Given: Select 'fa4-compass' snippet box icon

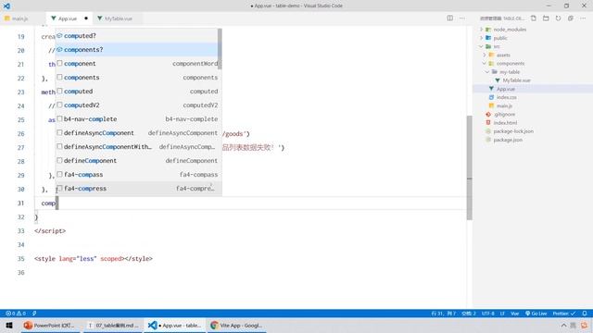Looking at the screenshot, I should coord(59,174).
